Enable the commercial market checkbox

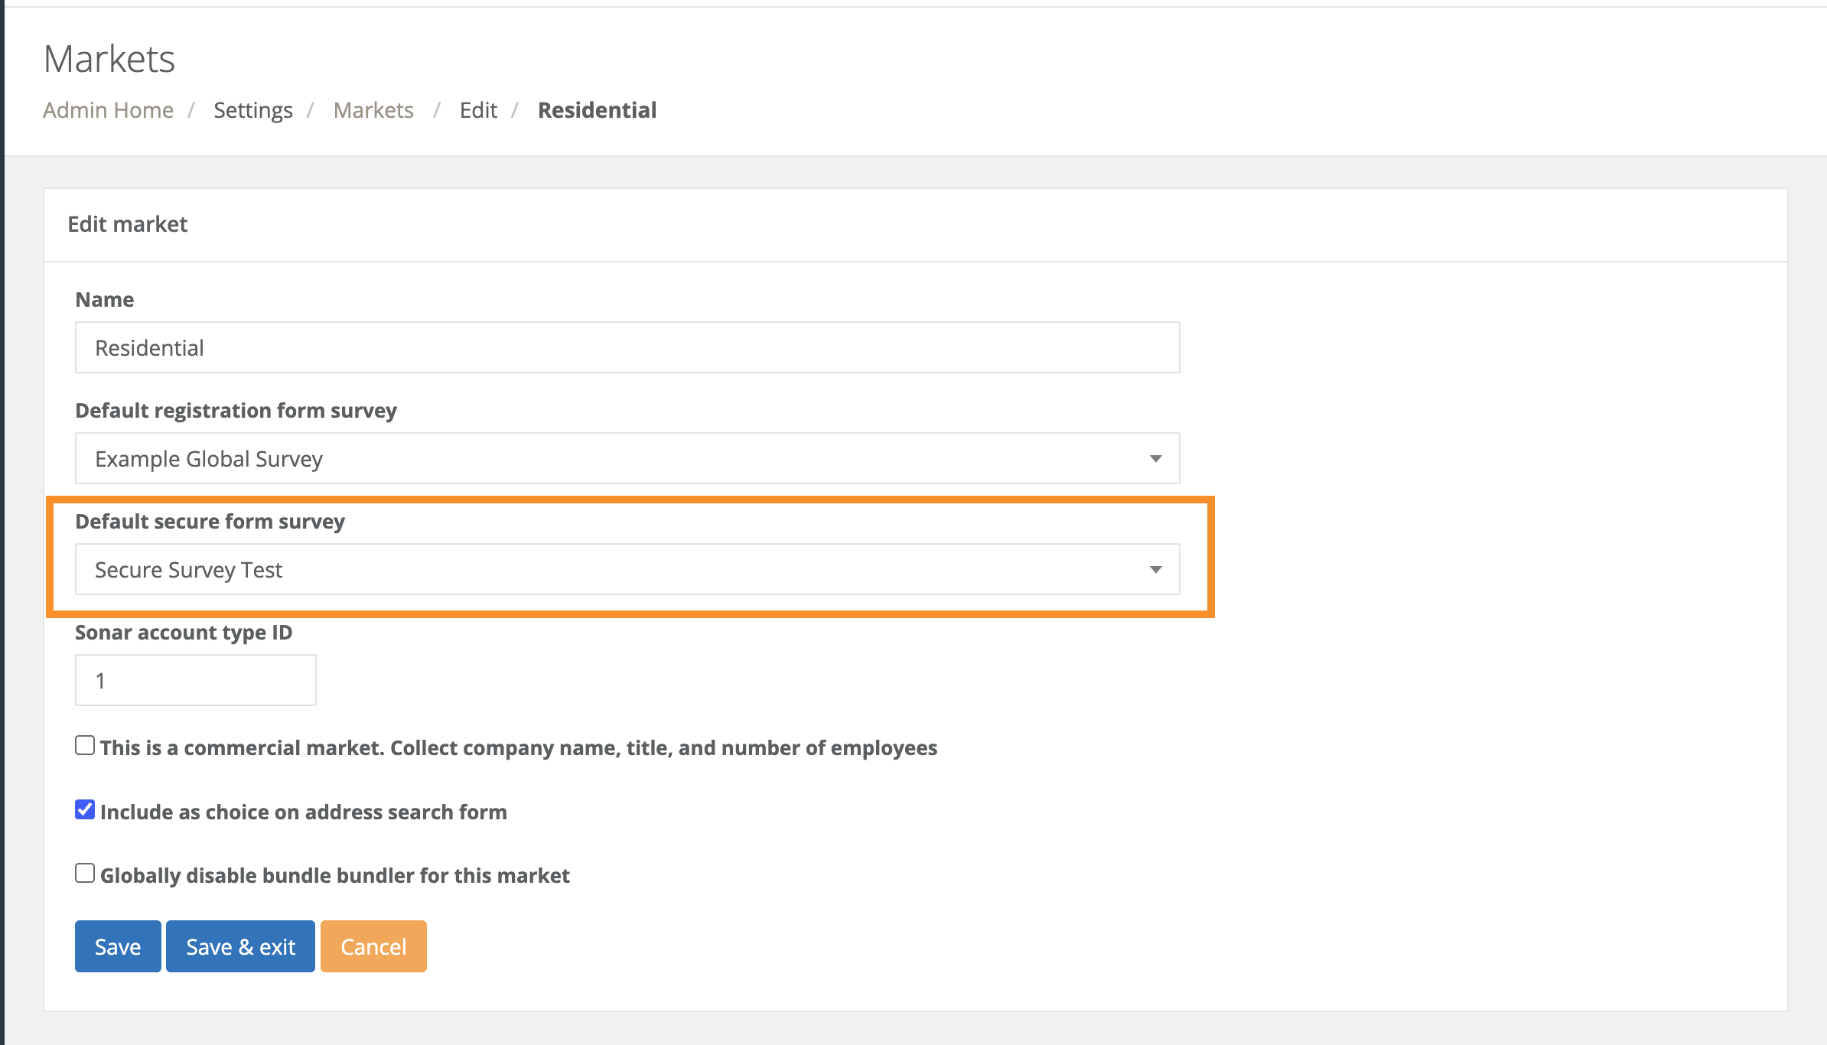pos(85,745)
